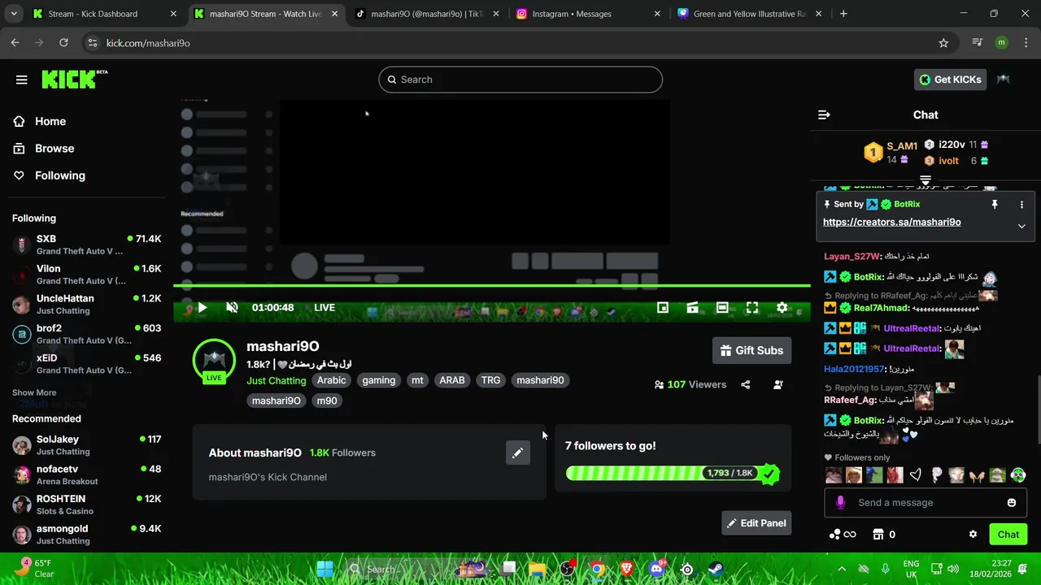Open the browser tab search dropdown
Image resolution: width=1041 pixels, height=585 pixels.
pyautogui.click(x=15, y=14)
